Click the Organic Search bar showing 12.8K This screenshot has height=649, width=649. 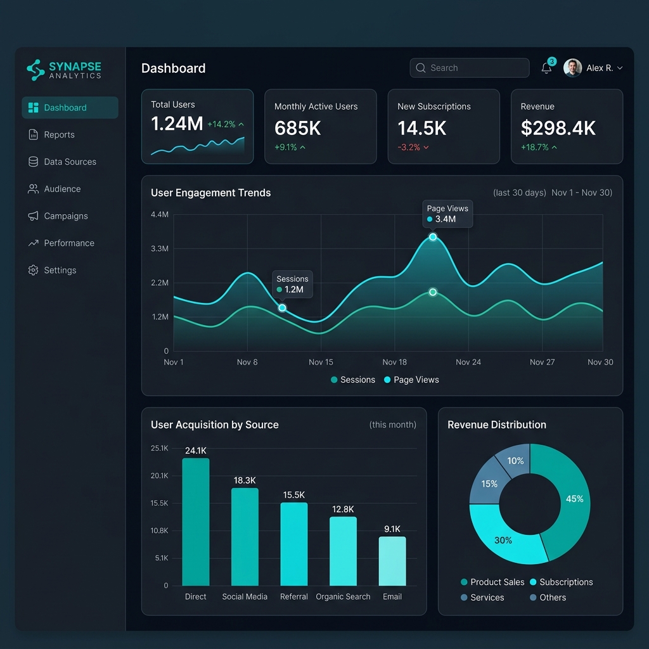click(343, 551)
